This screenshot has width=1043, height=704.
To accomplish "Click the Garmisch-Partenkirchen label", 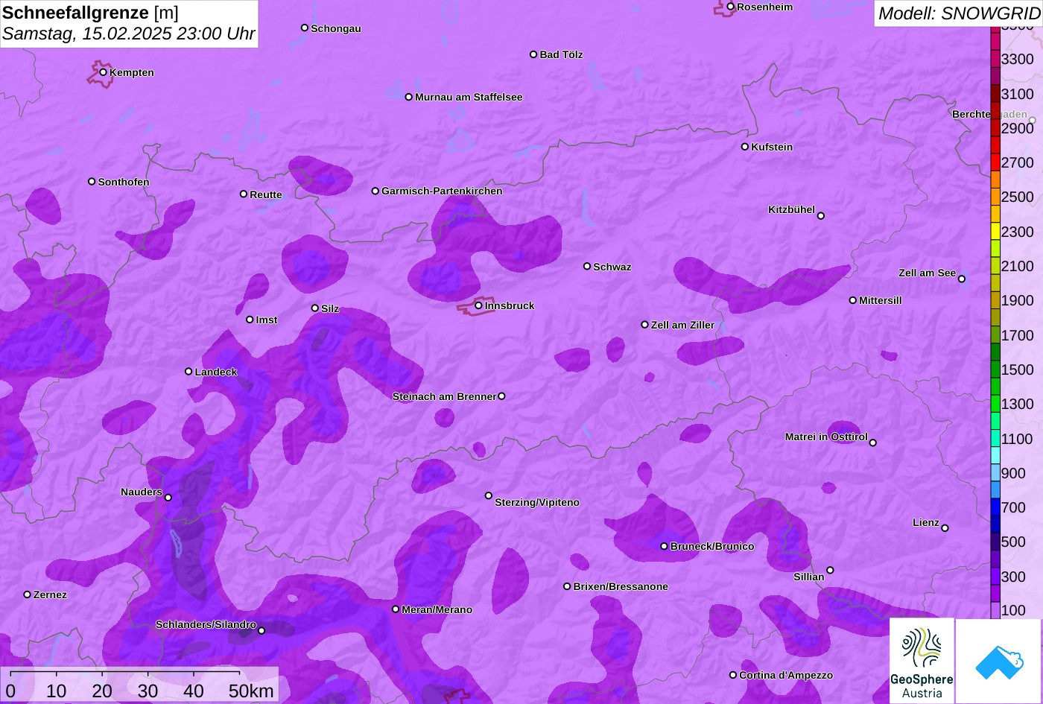I will coord(442,191).
